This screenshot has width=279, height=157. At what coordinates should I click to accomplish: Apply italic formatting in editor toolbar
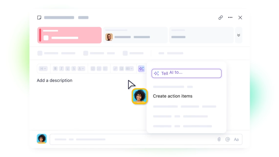click(x=61, y=69)
